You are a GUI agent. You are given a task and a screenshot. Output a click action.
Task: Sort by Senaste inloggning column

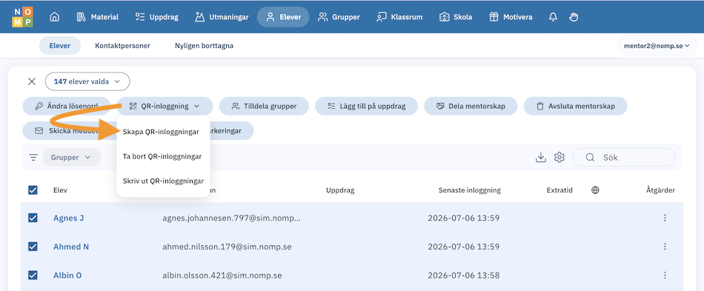[x=469, y=190]
